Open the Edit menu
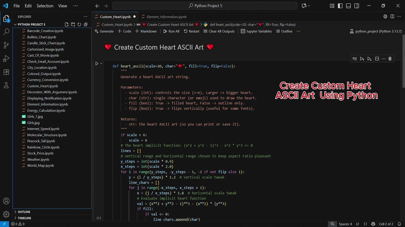 click(x=28, y=6)
